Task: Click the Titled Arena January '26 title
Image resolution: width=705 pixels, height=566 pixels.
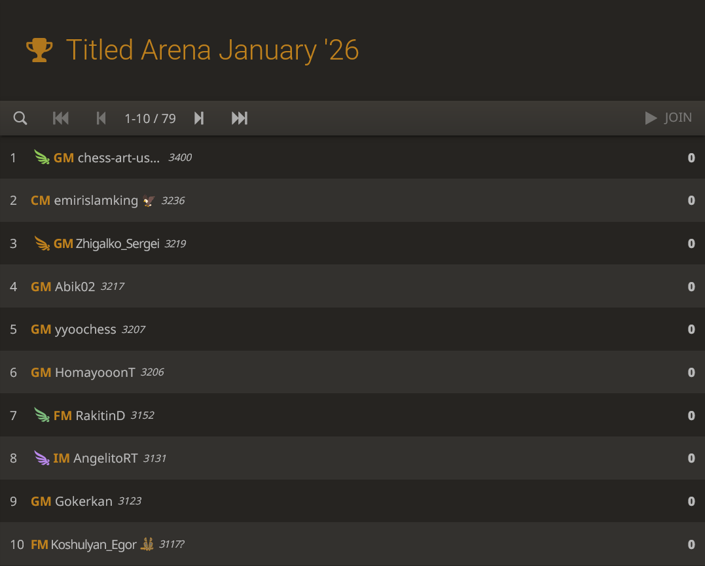Action: pos(212,50)
